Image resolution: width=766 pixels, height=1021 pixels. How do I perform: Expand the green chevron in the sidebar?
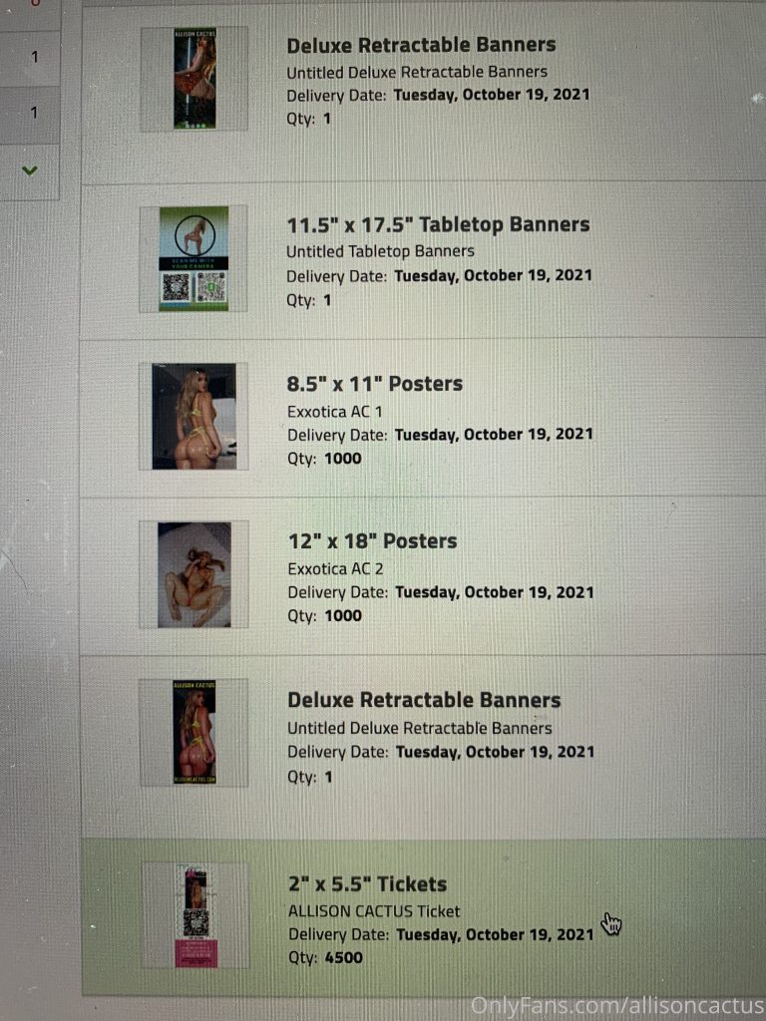[29, 170]
